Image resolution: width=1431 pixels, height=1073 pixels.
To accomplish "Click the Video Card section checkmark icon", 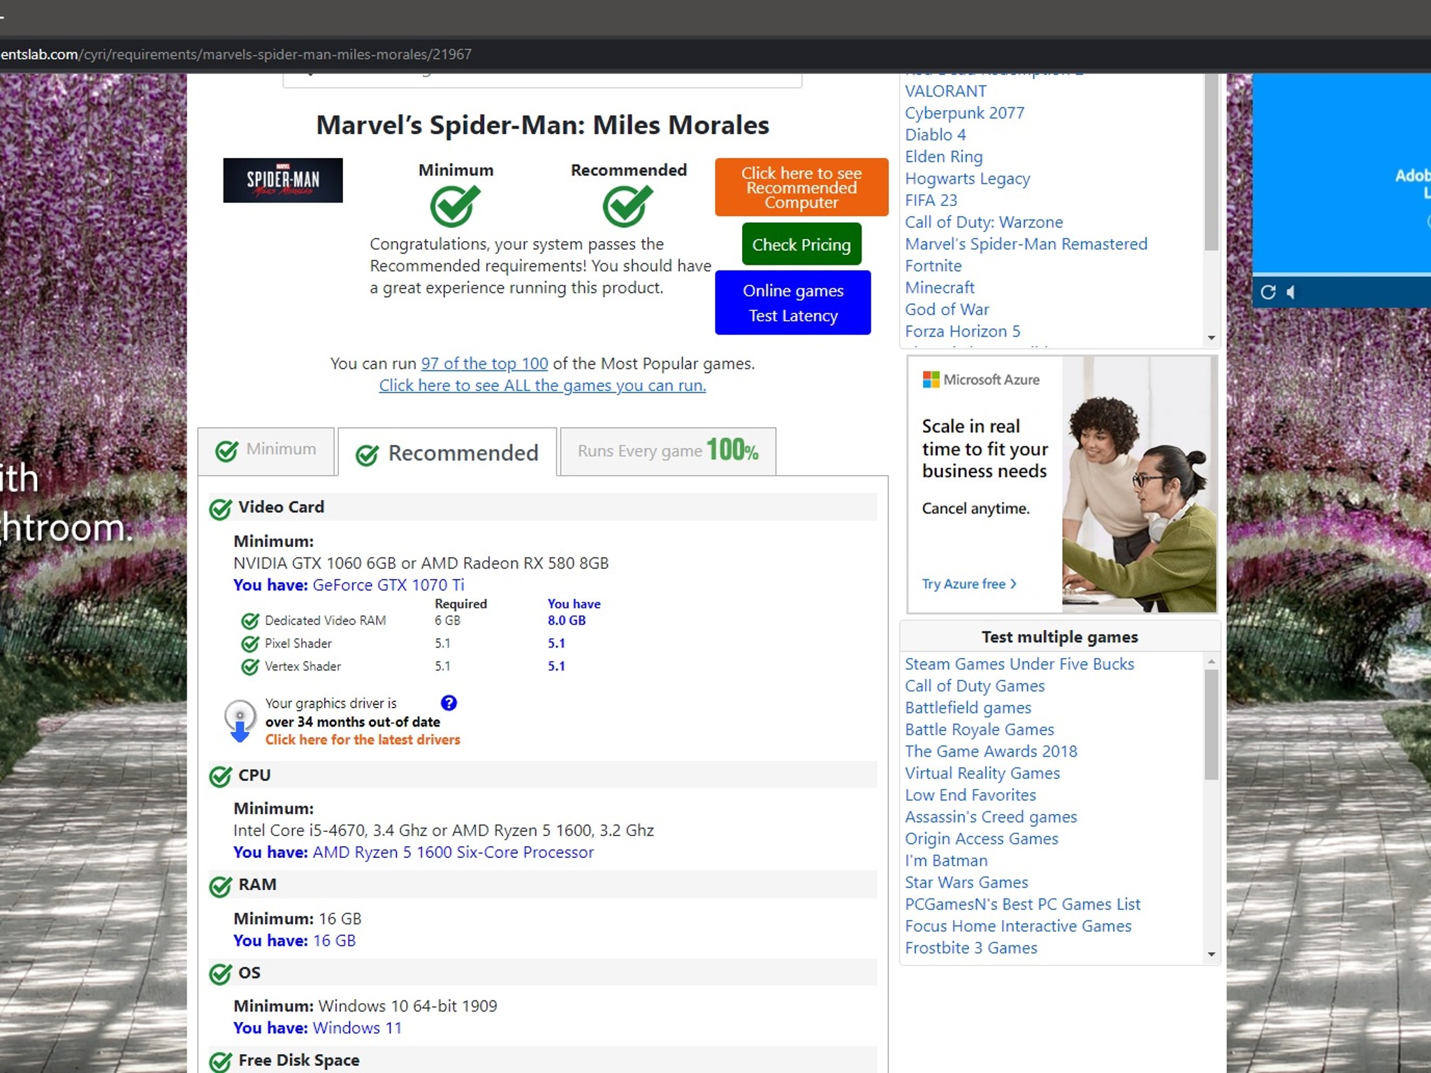I will (220, 509).
